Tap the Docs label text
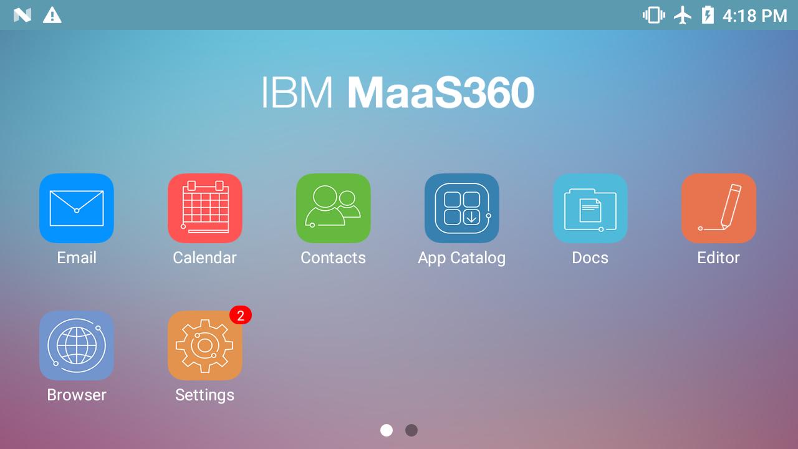 click(x=590, y=258)
